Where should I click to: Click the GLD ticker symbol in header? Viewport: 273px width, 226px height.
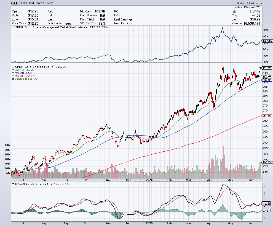pos(15,3)
